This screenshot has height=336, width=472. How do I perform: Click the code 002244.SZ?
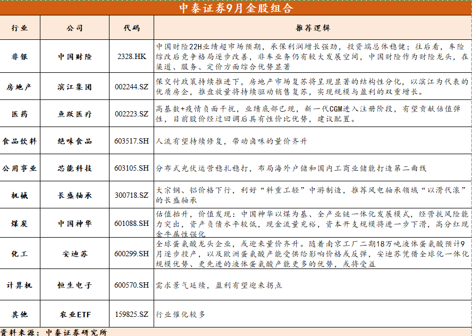coord(131,87)
